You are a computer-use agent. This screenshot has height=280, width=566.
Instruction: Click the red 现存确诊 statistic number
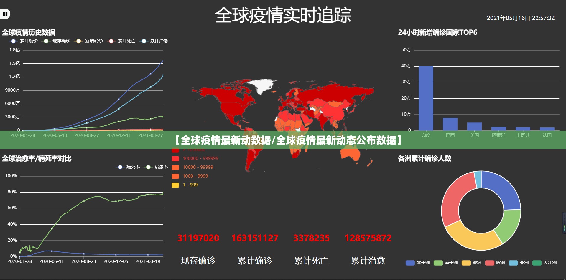(198, 238)
